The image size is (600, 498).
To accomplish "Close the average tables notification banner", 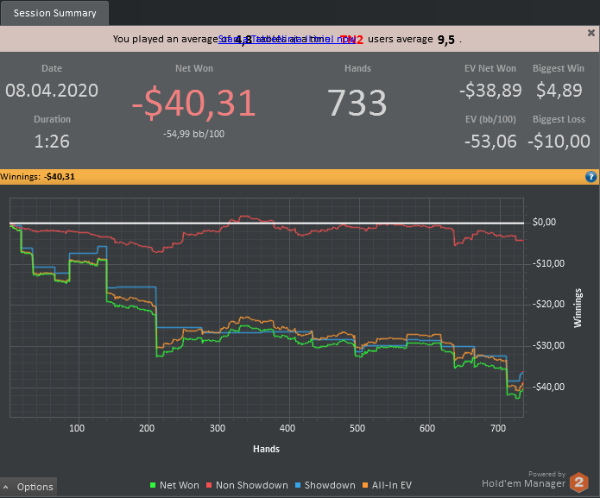I will coord(591,33).
